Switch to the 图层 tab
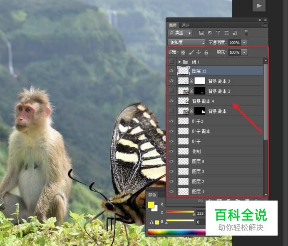This screenshot has height=246, width=288. click(x=173, y=25)
